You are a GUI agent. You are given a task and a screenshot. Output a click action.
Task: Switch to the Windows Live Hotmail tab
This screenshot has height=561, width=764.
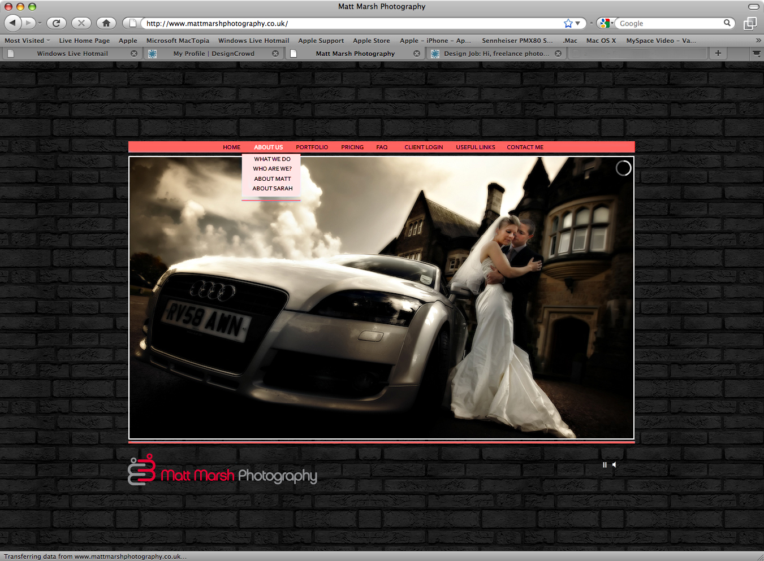72,53
